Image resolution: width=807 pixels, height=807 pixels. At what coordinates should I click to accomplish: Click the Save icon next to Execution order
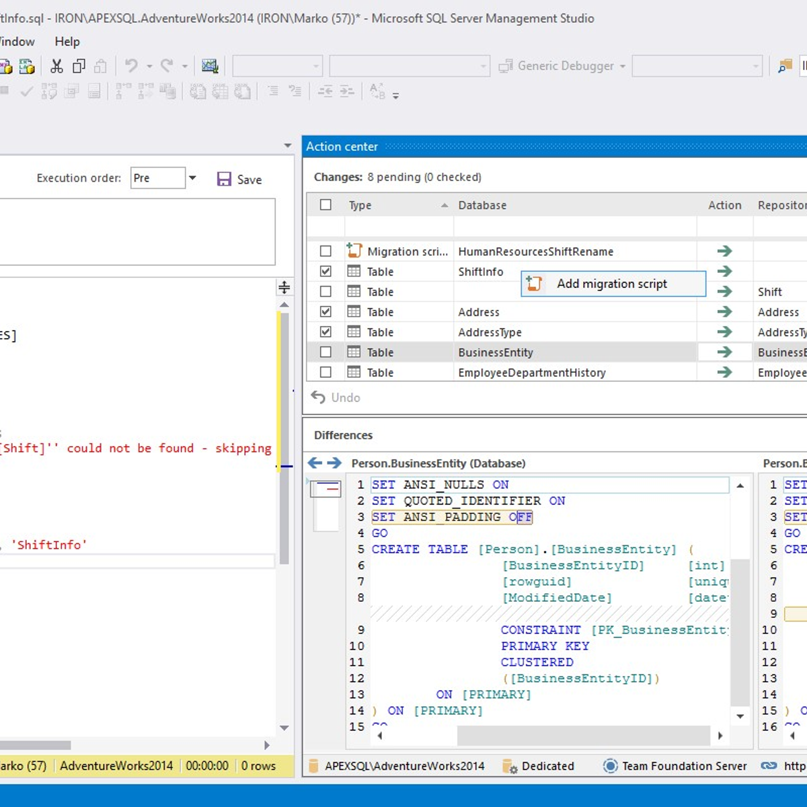tap(224, 178)
